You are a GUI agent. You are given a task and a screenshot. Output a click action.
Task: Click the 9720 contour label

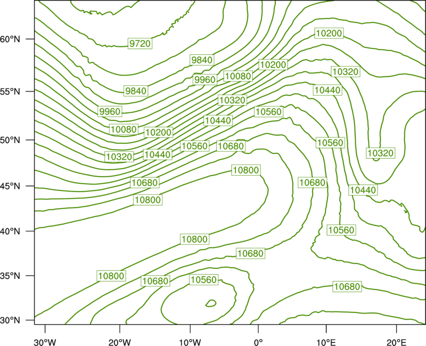coord(140,44)
